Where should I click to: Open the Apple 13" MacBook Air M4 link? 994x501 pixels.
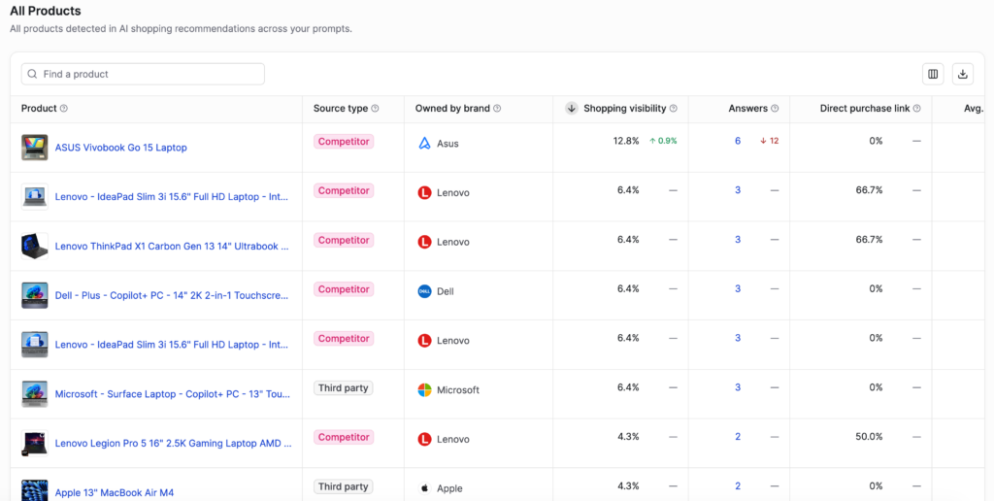pyautogui.click(x=114, y=493)
